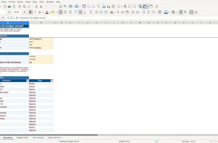Image resolution: width=218 pixels, height=143 pixels.
Task: Apply font color red A swatch
Action: pos(47,12)
